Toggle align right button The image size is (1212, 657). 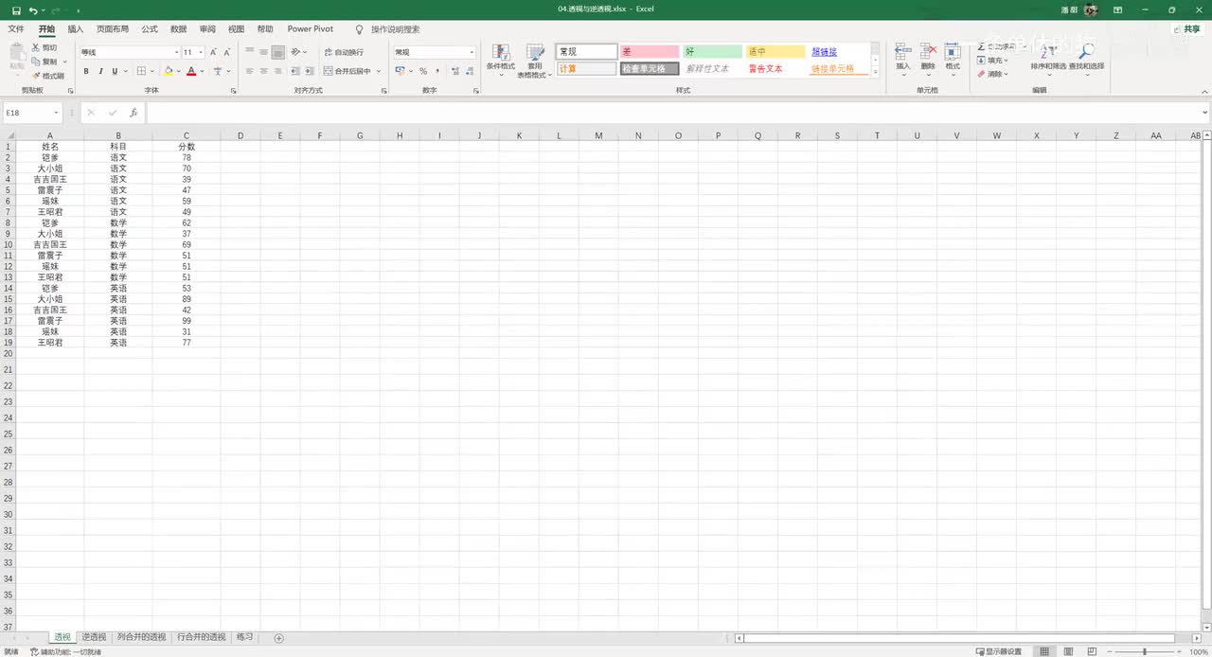(277, 71)
